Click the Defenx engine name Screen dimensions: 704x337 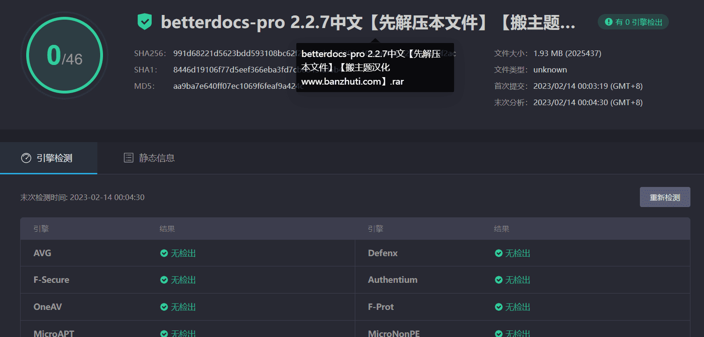point(383,253)
